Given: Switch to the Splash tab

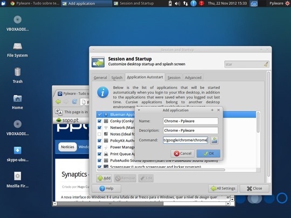Looking at the screenshot, I should click(x=117, y=78).
